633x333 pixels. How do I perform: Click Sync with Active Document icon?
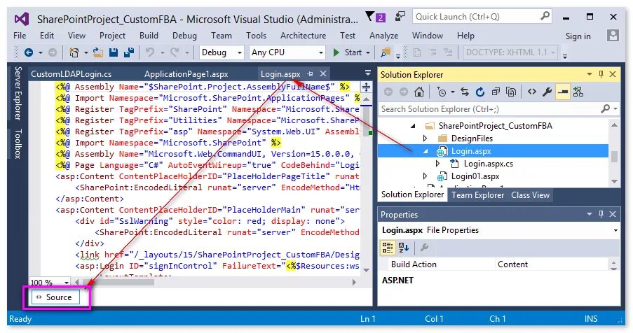point(465,92)
